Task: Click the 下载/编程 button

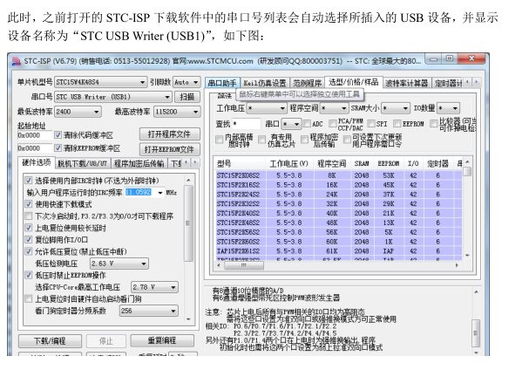Action: coord(50,340)
